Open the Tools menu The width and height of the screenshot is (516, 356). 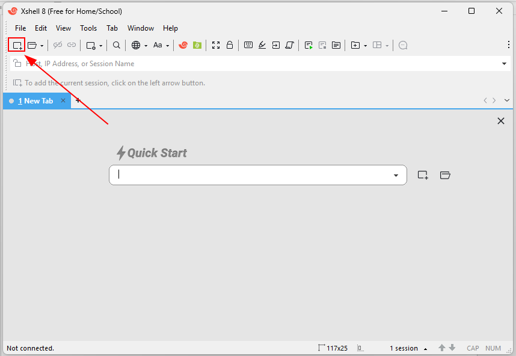(88, 28)
